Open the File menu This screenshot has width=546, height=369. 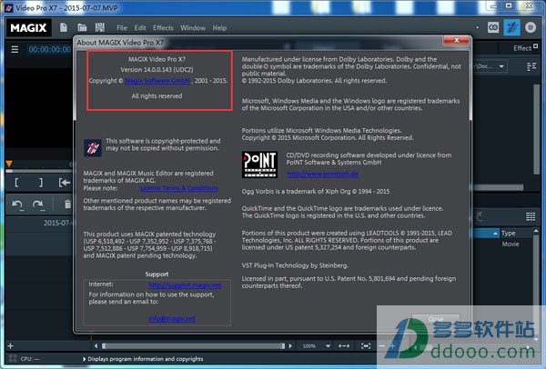(122, 28)
